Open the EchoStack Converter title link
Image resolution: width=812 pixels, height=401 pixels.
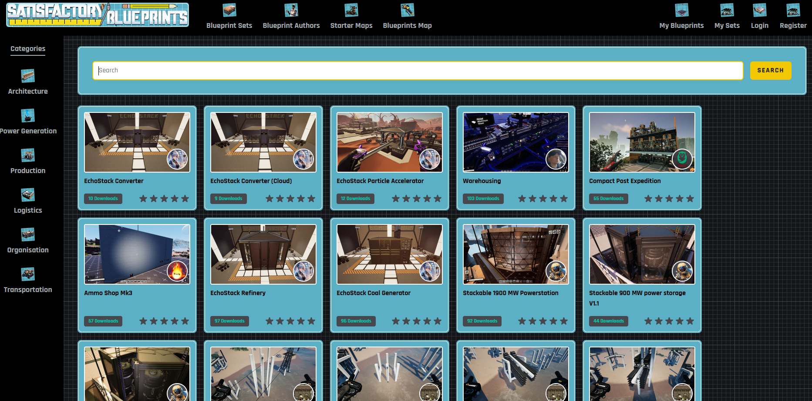coord(114,181)
